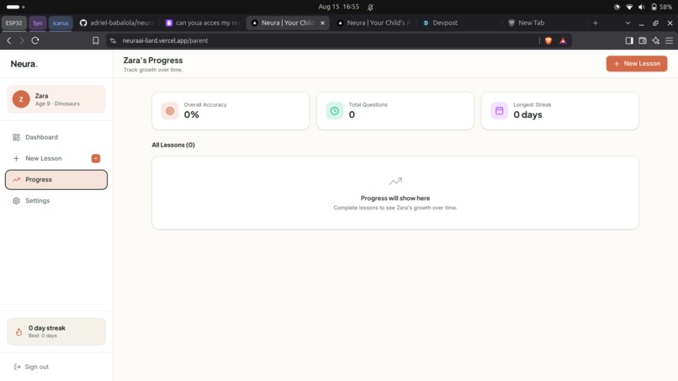Expand the tab search dropdown

[x=628, y=23]
